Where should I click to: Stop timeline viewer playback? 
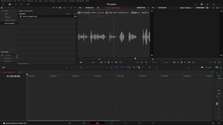(182, 62)
